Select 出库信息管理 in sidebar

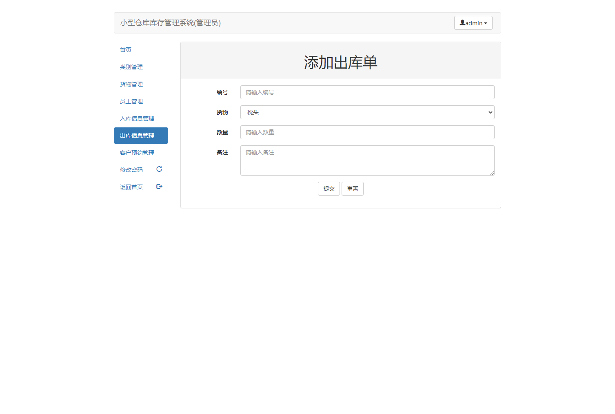point(141,136)
